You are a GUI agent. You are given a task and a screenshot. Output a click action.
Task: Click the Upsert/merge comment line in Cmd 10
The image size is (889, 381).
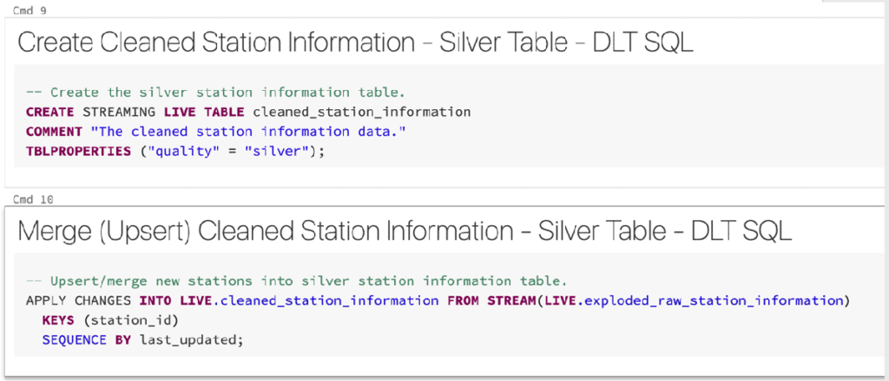pos(297,281)
